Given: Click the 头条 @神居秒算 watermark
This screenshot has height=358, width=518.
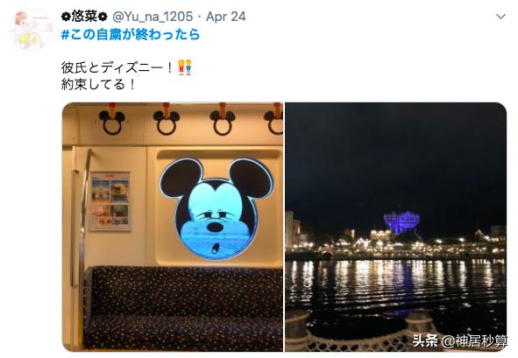Looking at the screenshot, I should [460, 340].
